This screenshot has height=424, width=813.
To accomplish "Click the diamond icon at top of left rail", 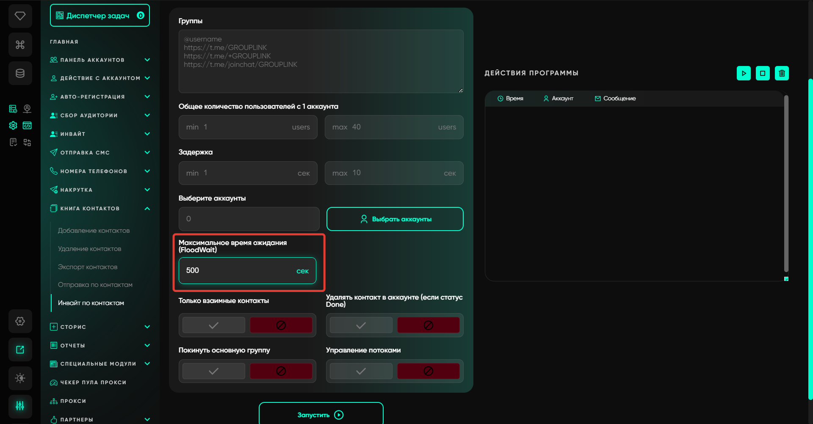I will [x=20, y=16].
